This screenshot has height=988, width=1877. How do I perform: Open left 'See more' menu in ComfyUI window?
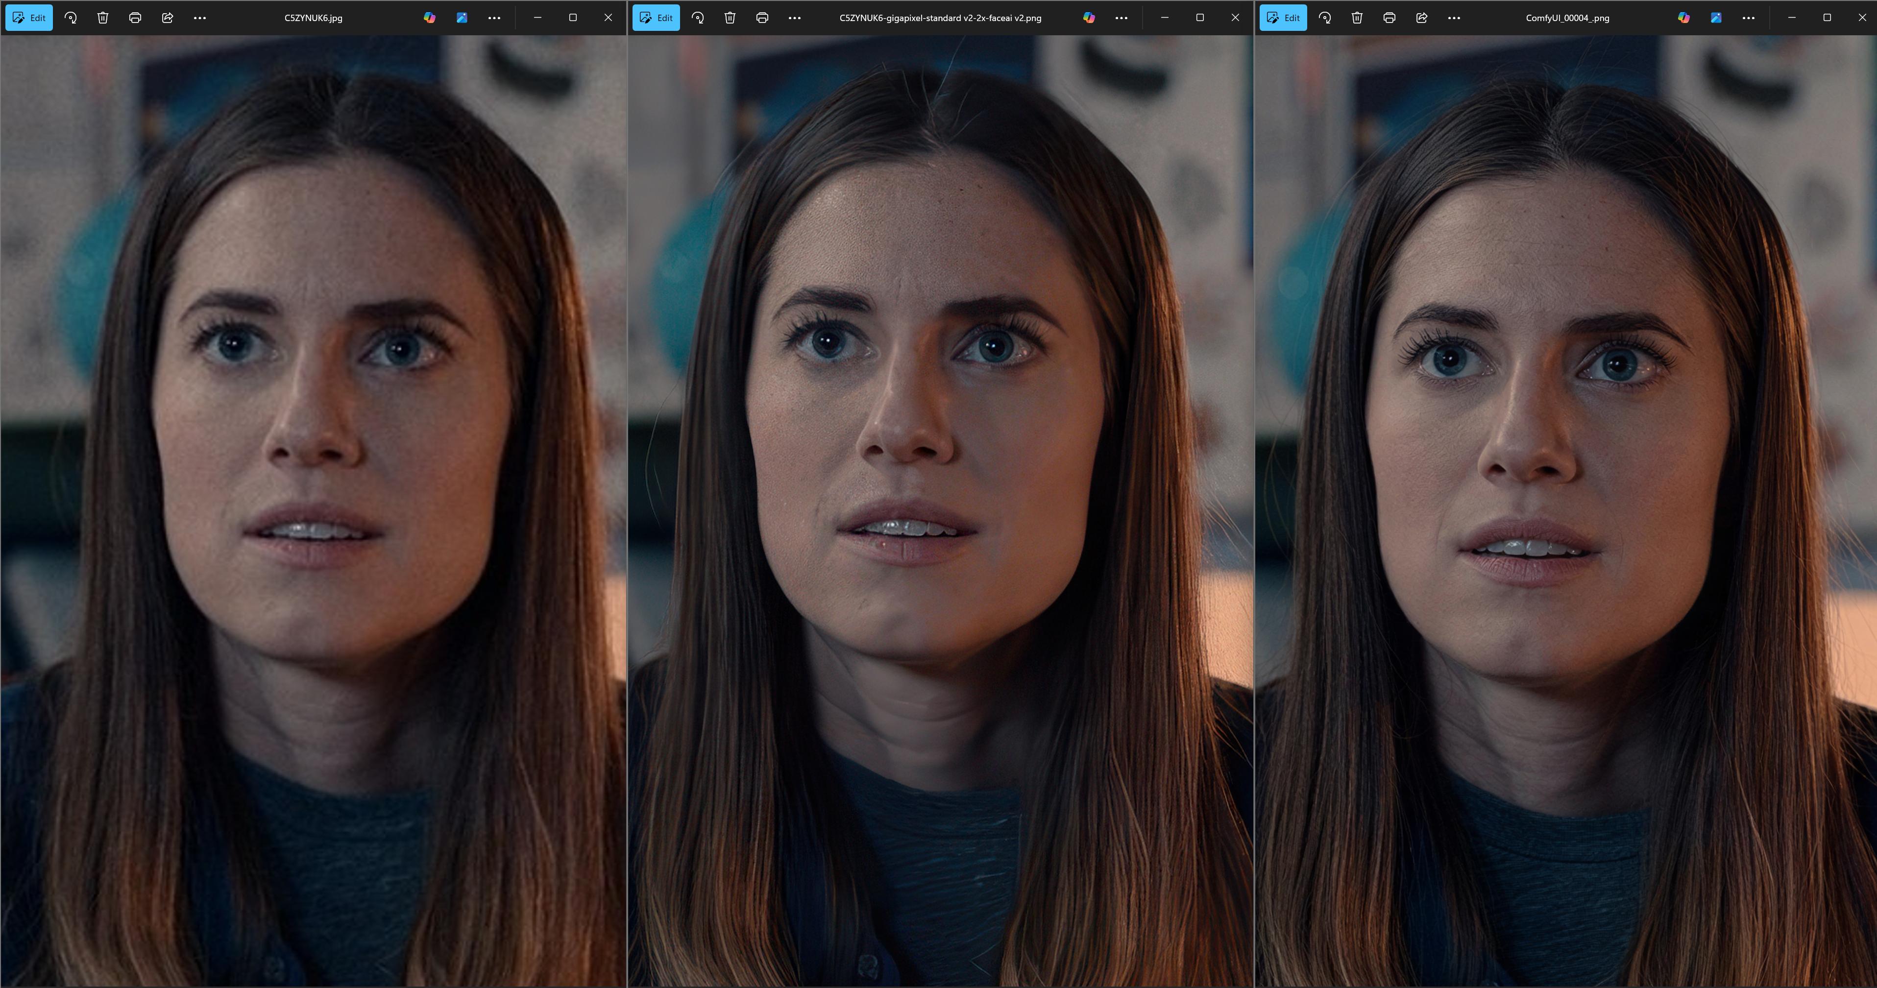click(1454, 18)
